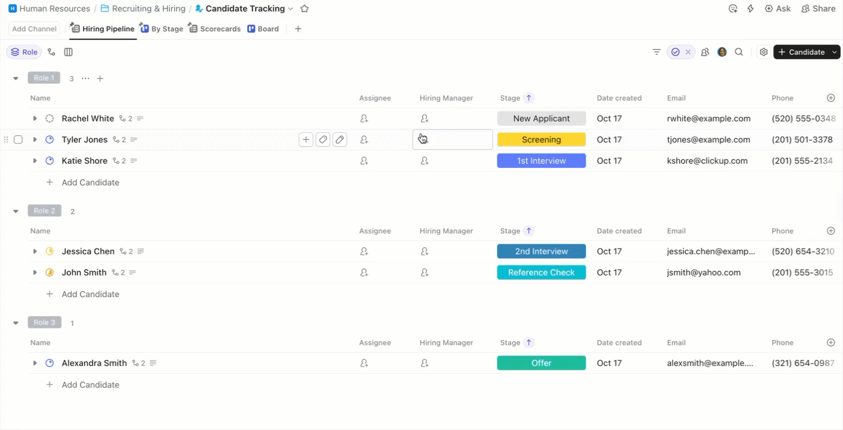This screenshot has height=430, width=843.
Task: Assign someone via Rachel White's Assignee icon
Action: (363, 118)
